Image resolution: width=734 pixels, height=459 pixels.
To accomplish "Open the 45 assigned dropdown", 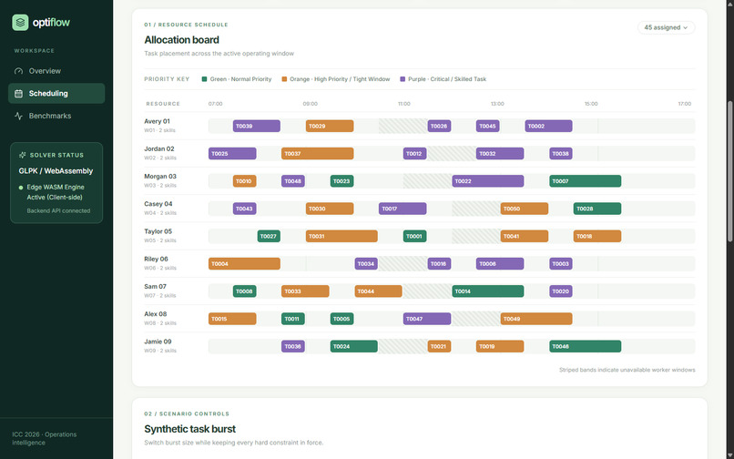I will tap(666, 27).
